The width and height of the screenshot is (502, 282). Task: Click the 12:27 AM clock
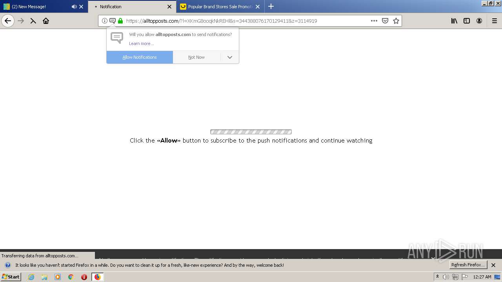pyautogui.click(x=482, y=277)
